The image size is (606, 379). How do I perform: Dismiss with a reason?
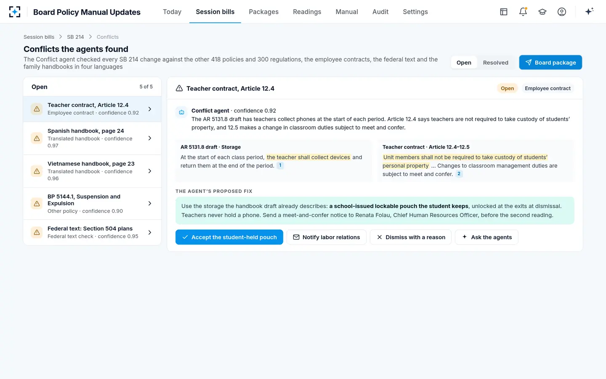411,237
